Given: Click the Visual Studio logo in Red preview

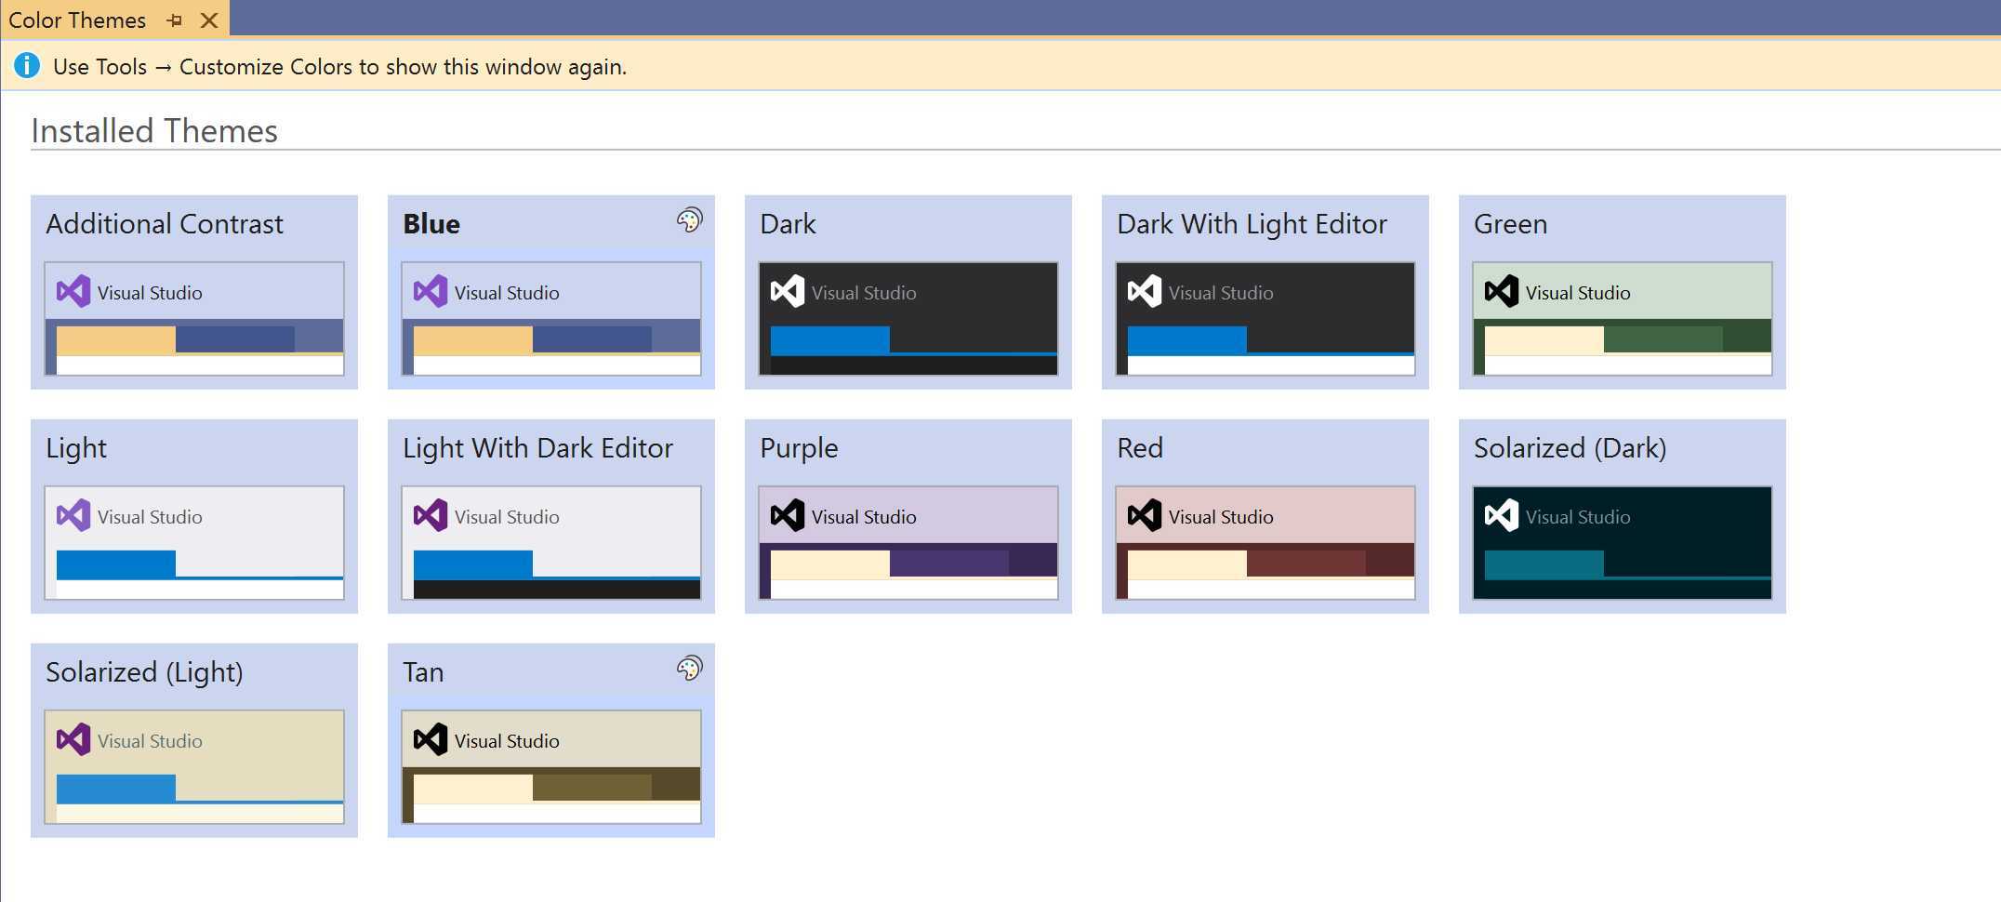Looking at the screenshot, I should point(1145,515).
